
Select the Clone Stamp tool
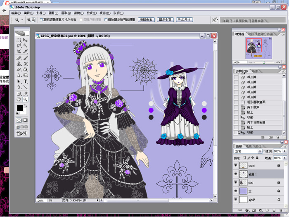tap(19, 64)
